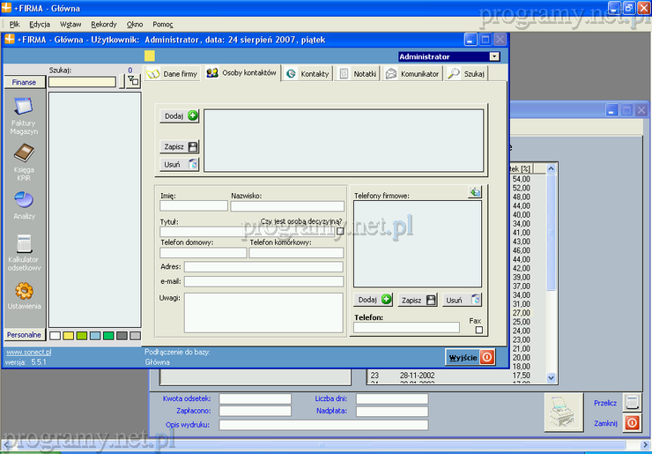Pick the yellow color swatch
Screen dimensions: 652x454
[x=68, y=336]
